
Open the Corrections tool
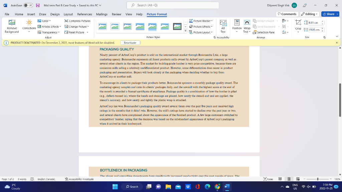[x=29, y=26]
